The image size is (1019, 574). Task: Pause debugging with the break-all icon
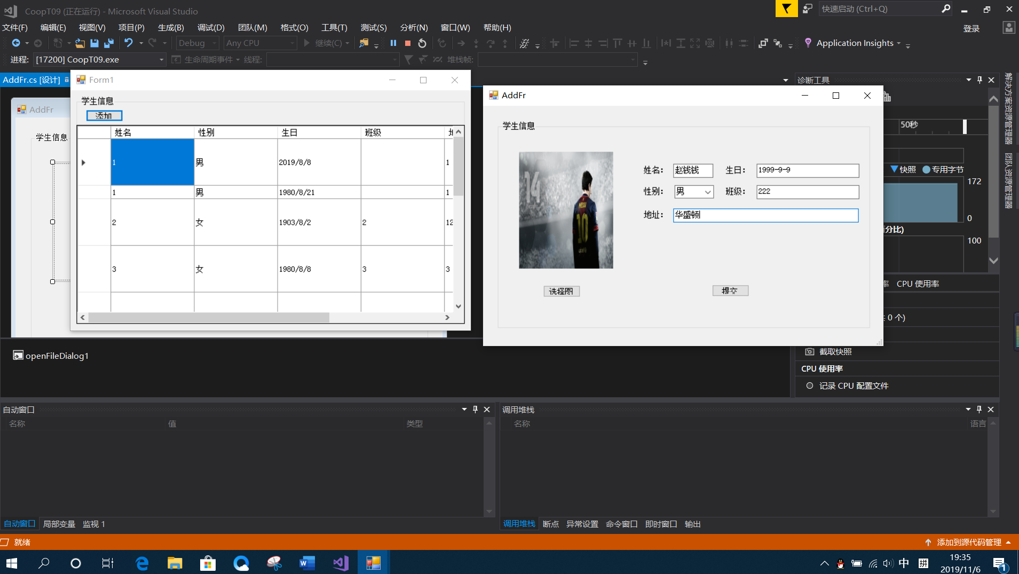[x=393, y=43]
